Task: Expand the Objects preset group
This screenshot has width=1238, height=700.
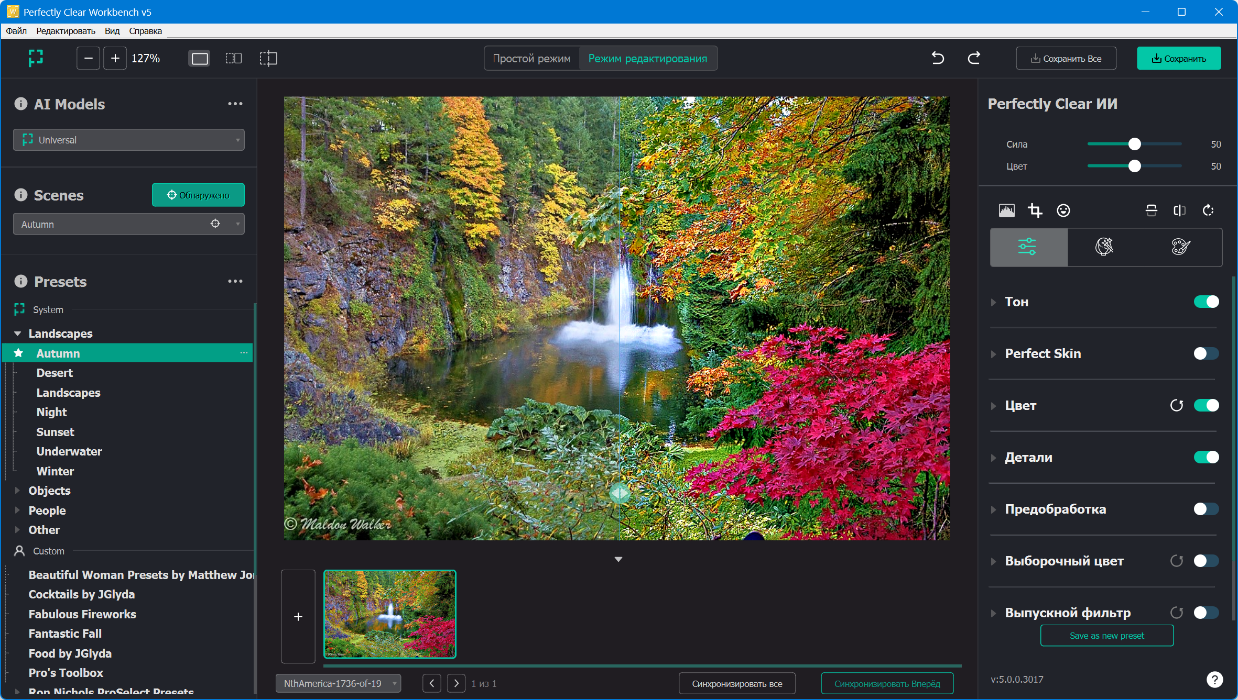Action: point(17,491)
